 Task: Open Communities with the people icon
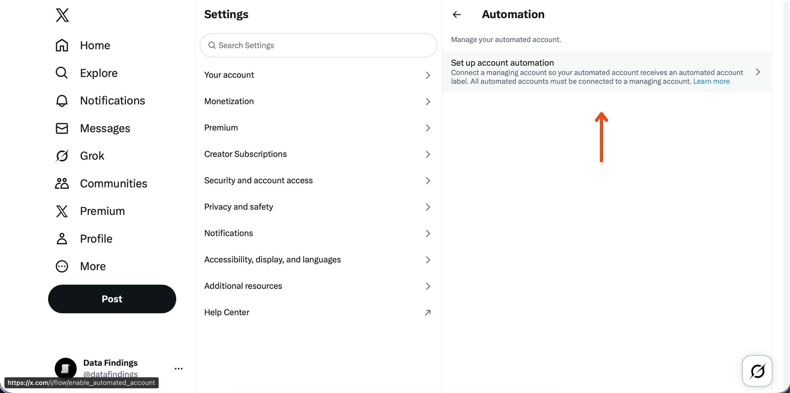62,183
